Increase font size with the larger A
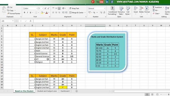 pos(45,8)
